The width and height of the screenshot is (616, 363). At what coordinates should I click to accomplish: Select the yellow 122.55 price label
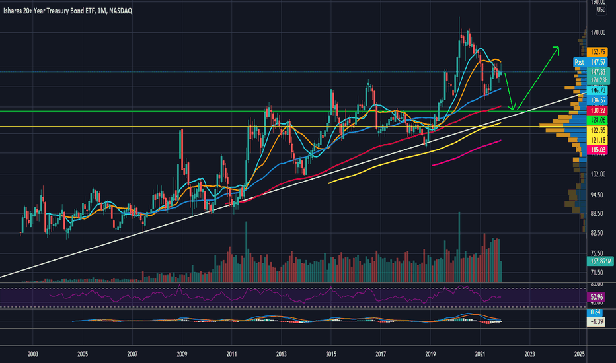click(597, 130)
